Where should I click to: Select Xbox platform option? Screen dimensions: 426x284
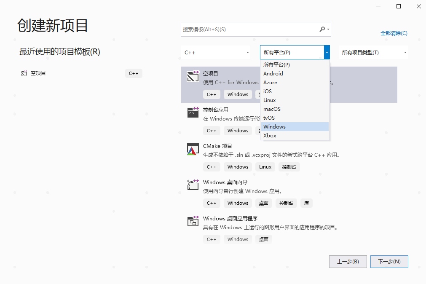point(295,135)
